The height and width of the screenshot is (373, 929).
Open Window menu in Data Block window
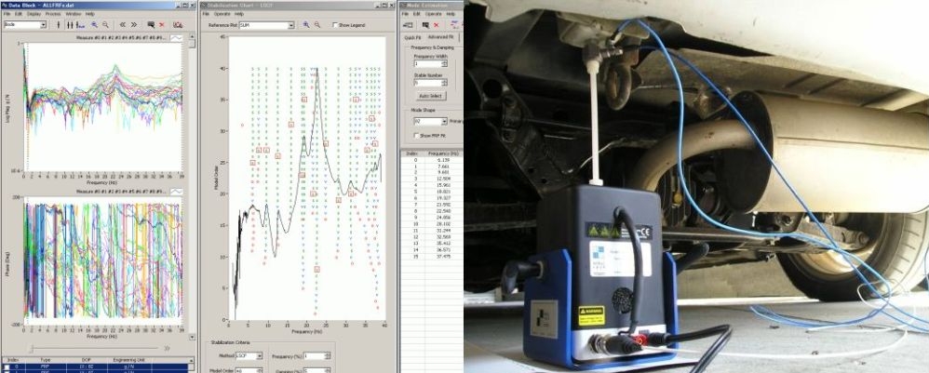click(74, 14)
